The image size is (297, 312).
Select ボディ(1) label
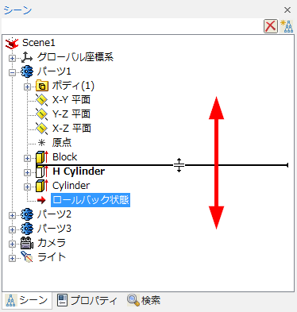coord(73,86)
